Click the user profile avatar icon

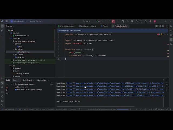coord(155,21)
